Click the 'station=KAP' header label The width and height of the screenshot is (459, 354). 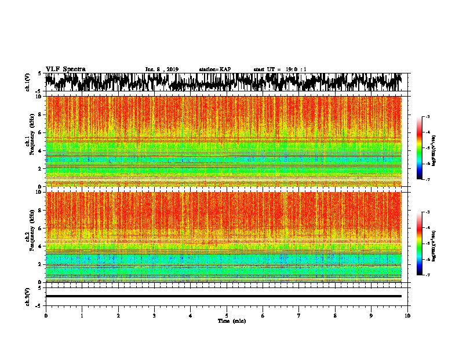click(215, 69)
